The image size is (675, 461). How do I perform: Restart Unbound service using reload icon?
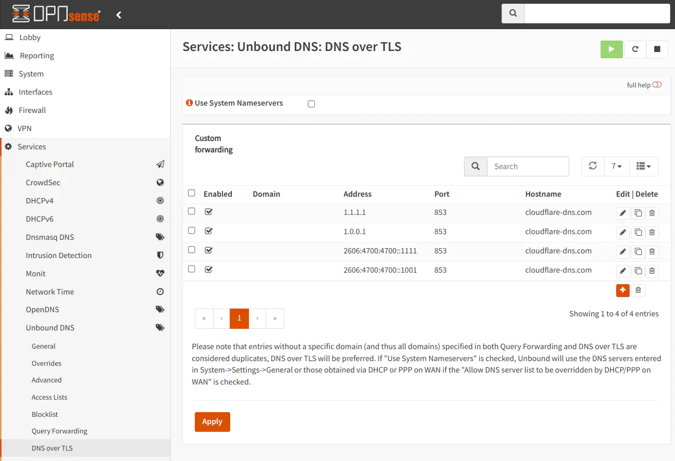(635, 49)
